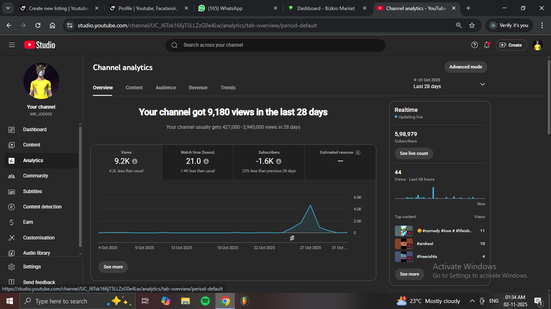Click the video publish marker on chart

tap(292, 238)
